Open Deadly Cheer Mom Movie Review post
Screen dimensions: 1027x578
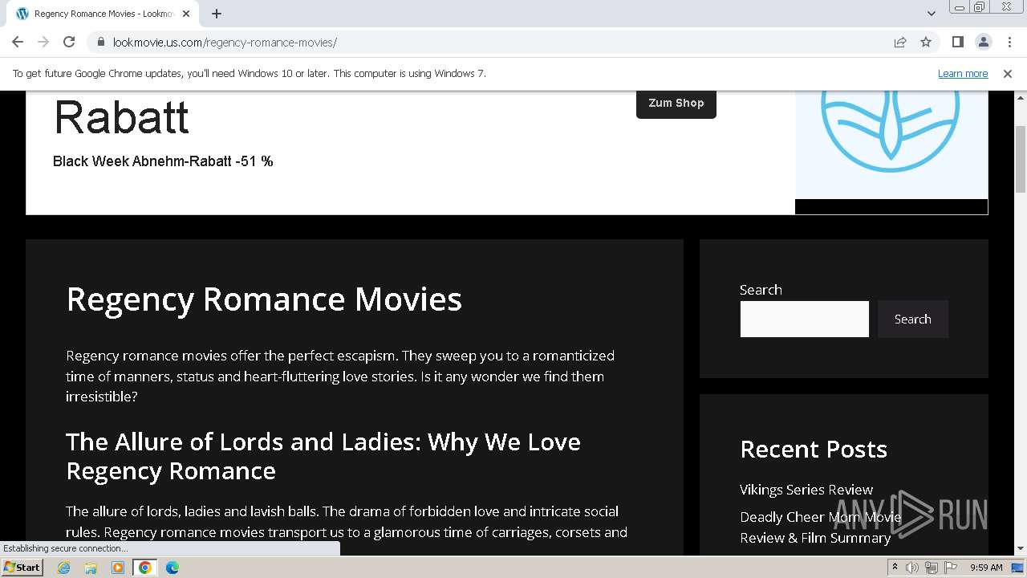pos(820,527)
